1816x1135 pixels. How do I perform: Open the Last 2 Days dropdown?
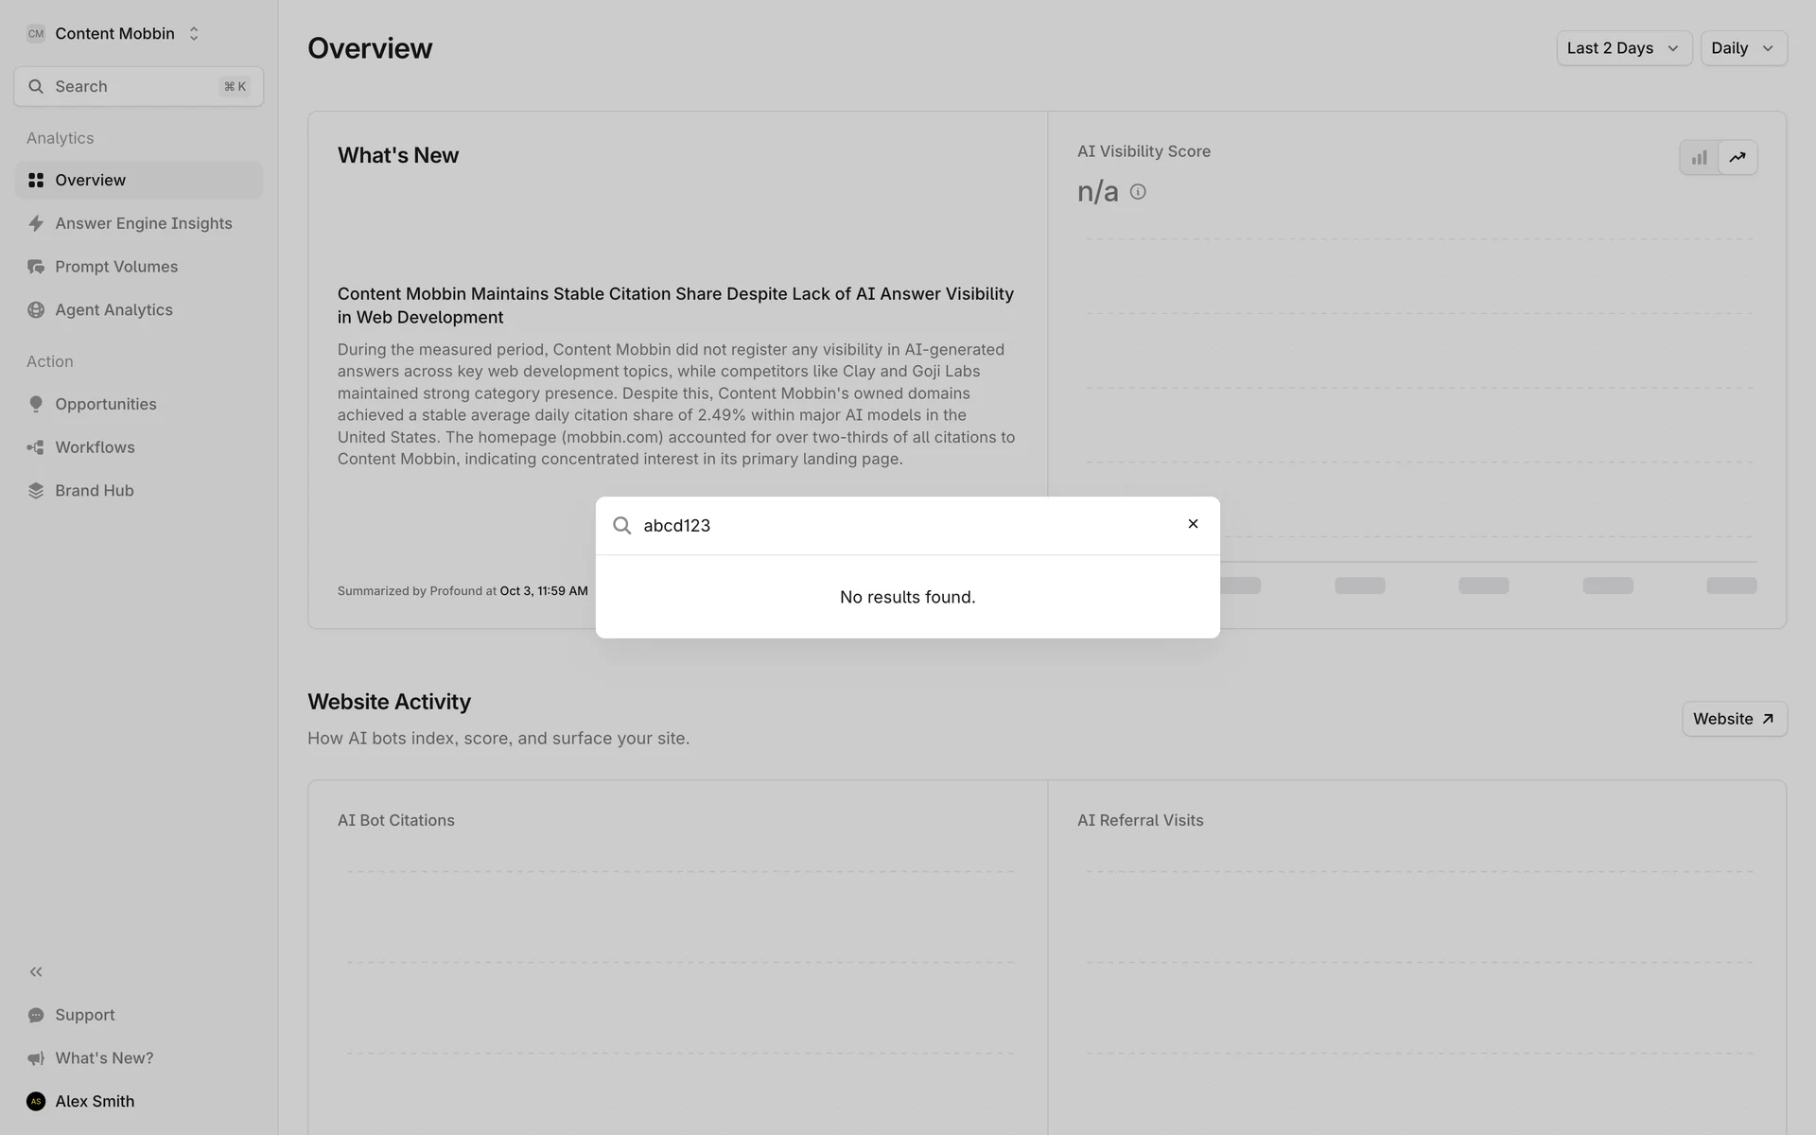click(x=1623, y=48)
